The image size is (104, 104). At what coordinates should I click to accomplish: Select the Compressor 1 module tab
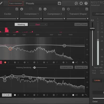31,14
